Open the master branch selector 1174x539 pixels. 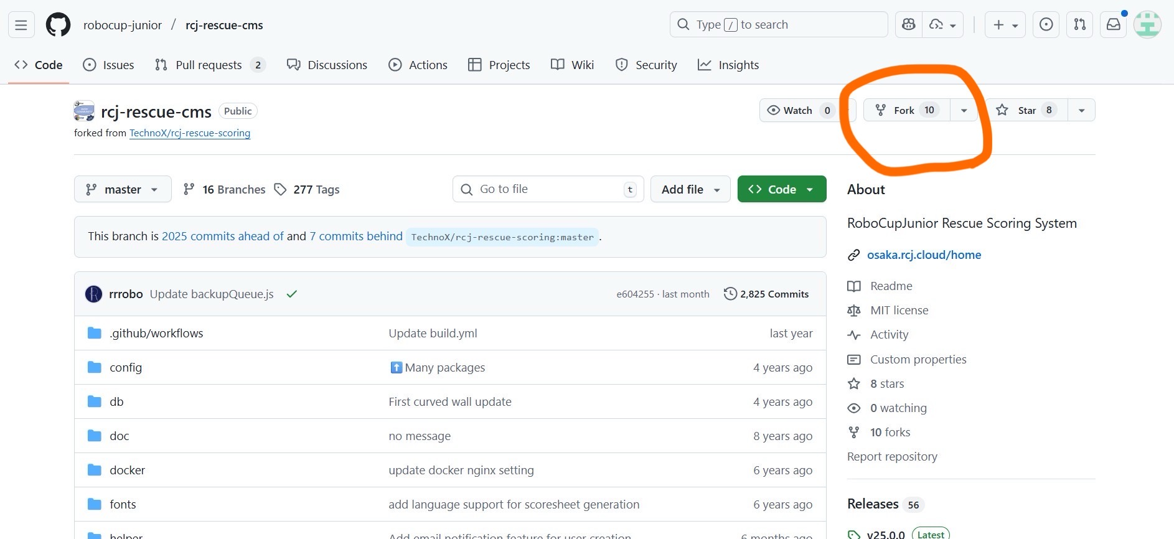point(123,189)
